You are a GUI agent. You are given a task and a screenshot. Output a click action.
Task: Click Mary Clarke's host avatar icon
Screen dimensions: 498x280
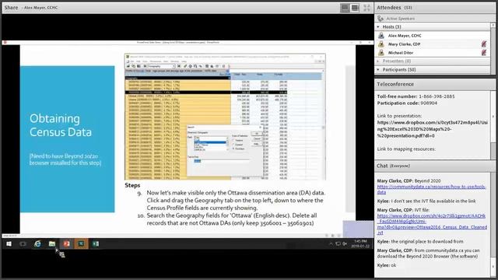(381, 44)
